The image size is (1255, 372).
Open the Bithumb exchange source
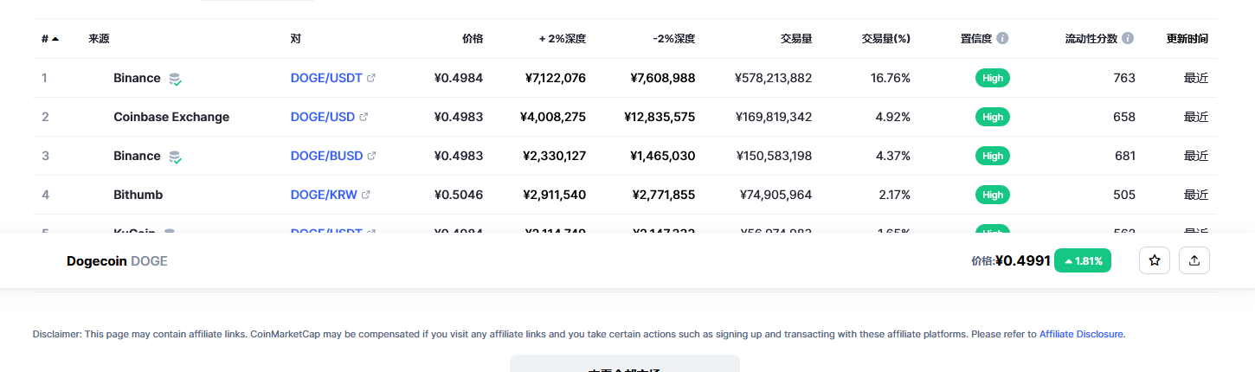tap(138, 195)
